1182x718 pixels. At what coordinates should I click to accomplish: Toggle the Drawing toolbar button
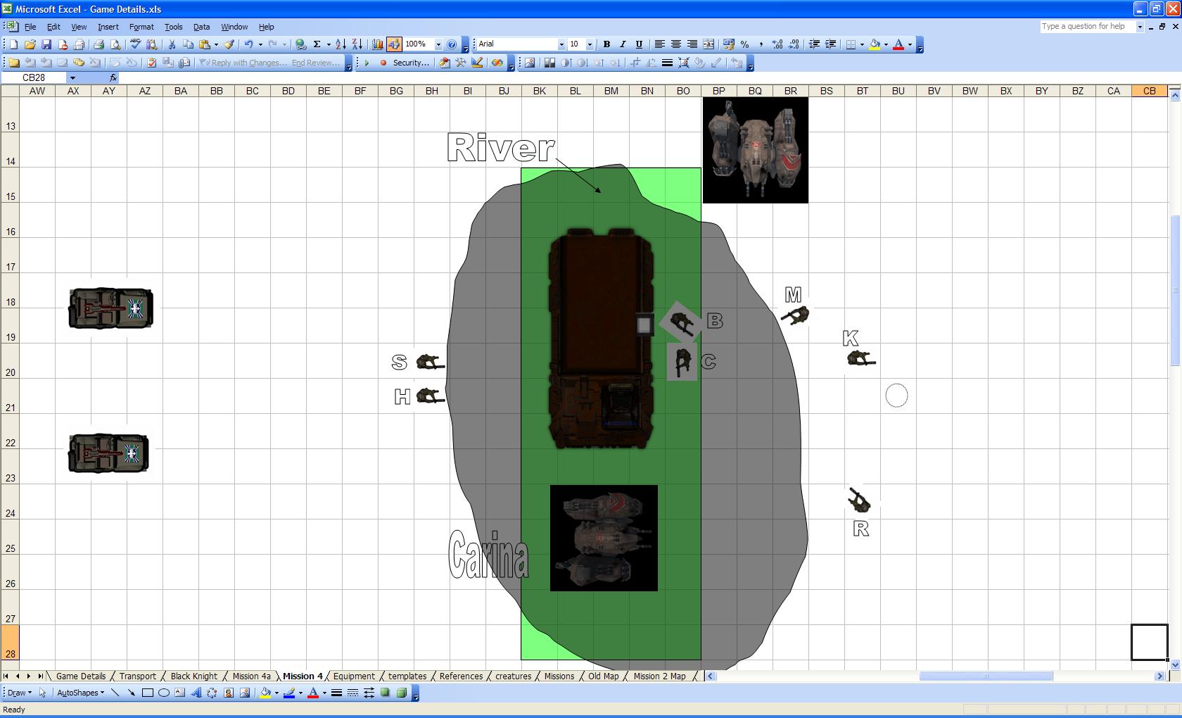click(394, 44)
